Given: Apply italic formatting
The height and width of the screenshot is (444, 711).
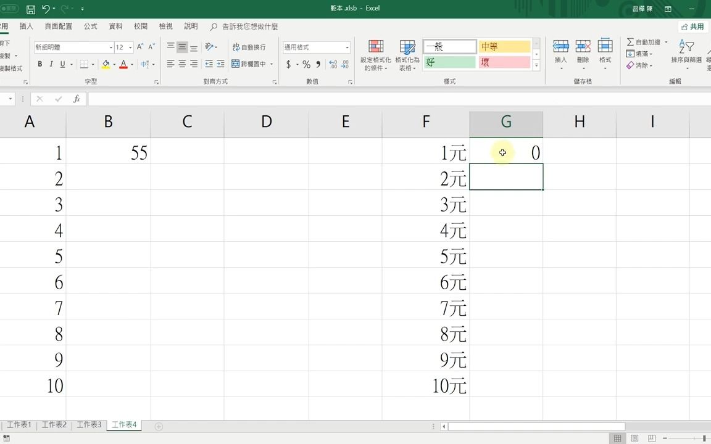Looking at the screenshot, I should 51,64.
